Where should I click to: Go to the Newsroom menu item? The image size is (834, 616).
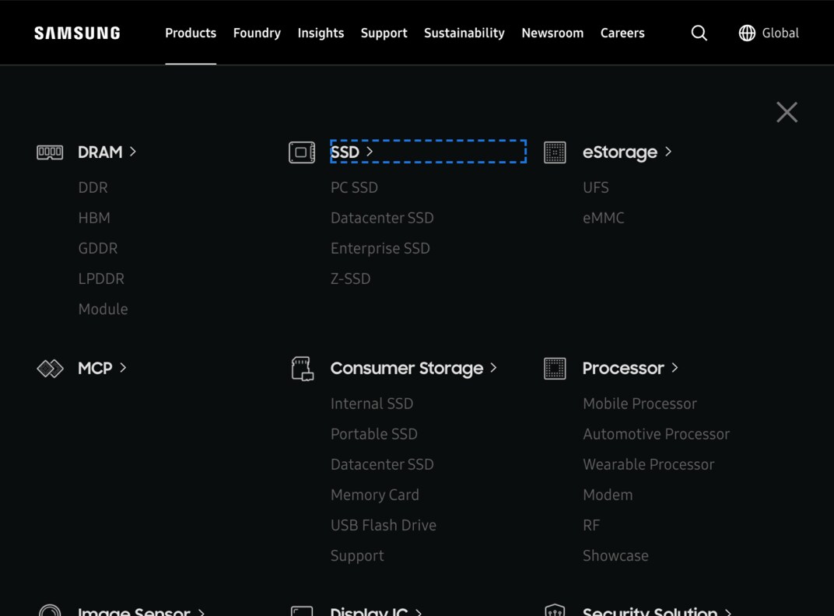point(552,33)
